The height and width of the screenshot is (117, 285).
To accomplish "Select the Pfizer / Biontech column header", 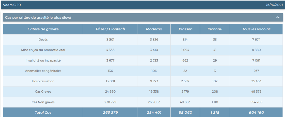I will pyautogui.click(x=110, y=29).
